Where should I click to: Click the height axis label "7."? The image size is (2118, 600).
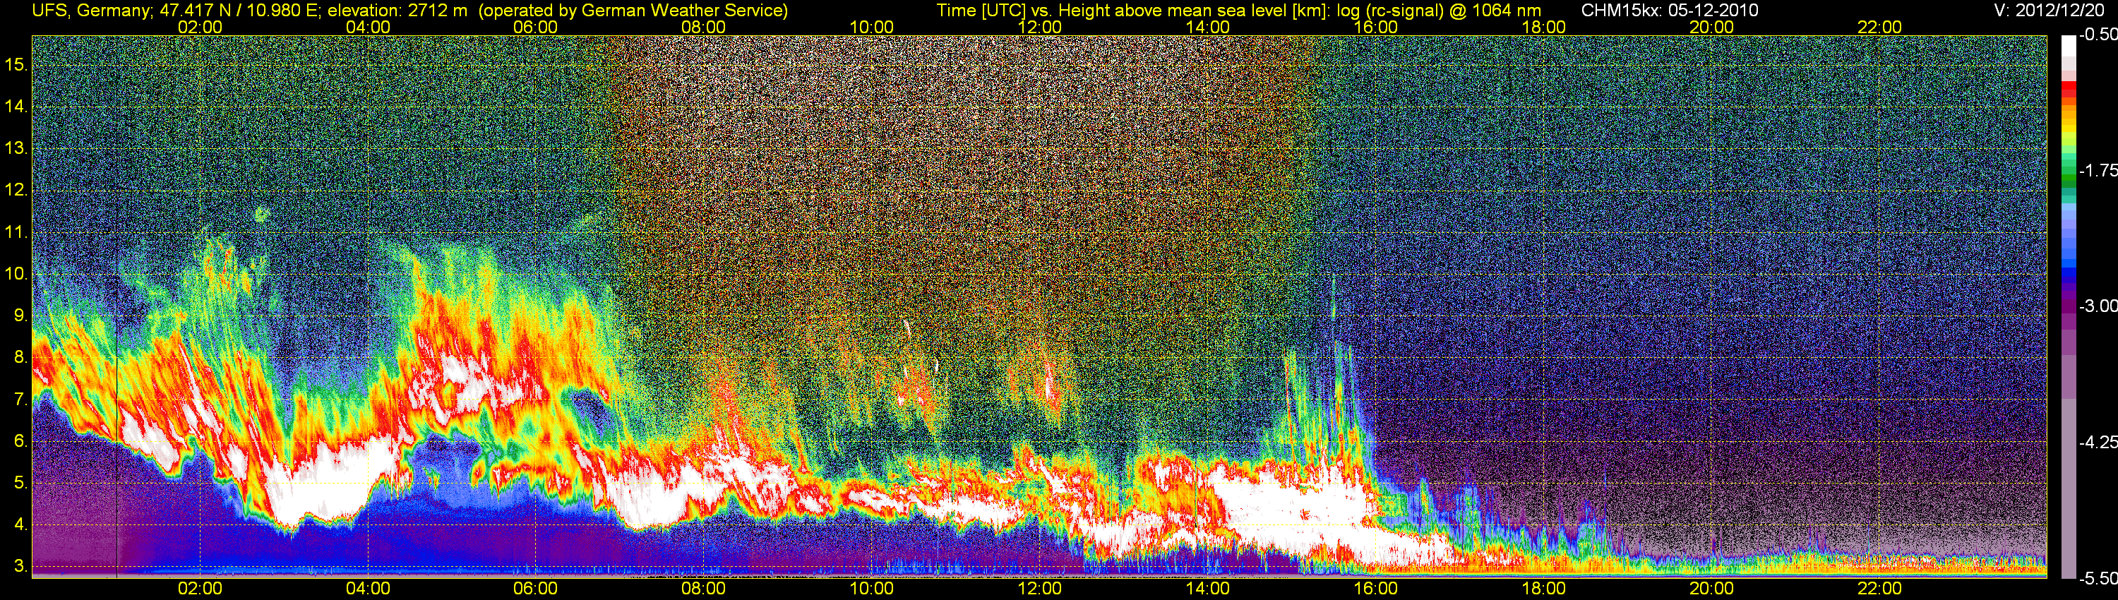20,400
